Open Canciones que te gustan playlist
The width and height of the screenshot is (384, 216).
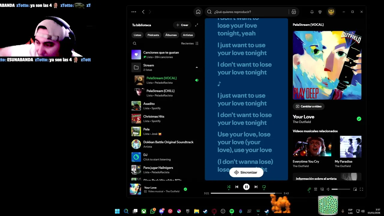click(x=165, y=55)
